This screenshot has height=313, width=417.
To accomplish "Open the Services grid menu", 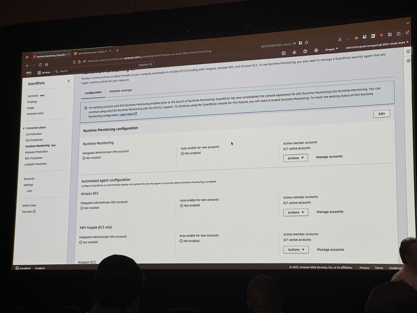I will (x=44, y=72).
